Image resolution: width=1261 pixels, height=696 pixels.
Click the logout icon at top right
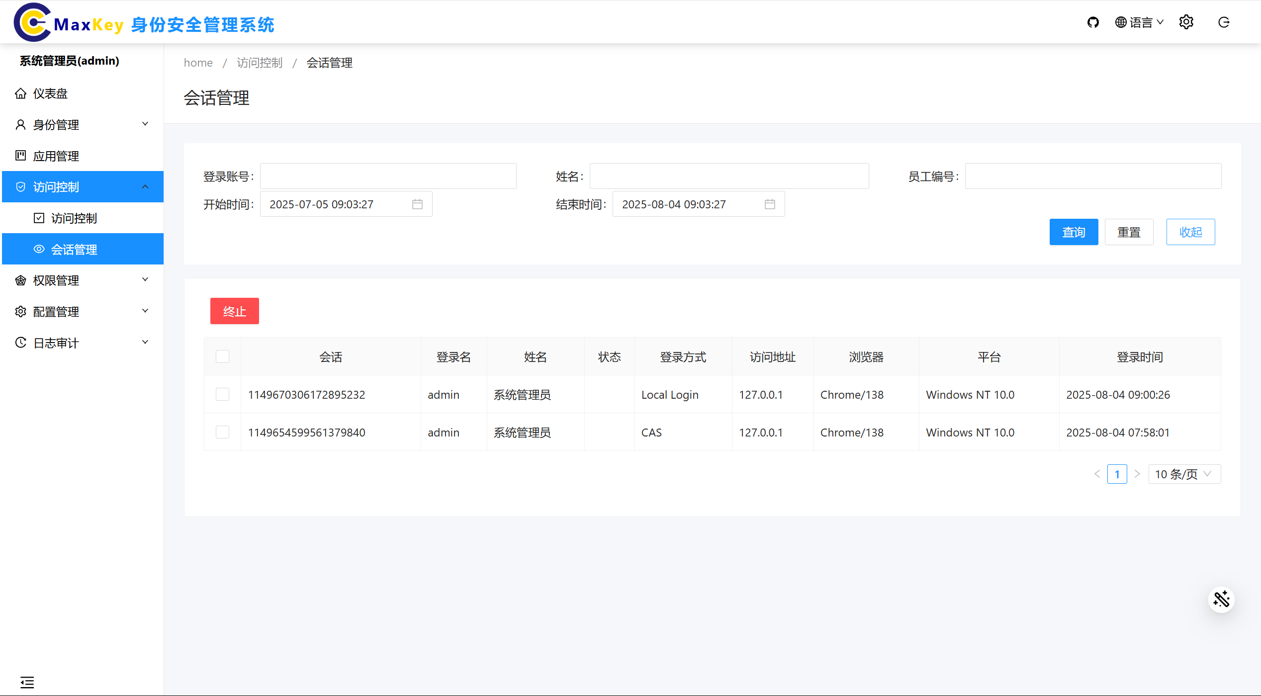(x=1224, y=22)
